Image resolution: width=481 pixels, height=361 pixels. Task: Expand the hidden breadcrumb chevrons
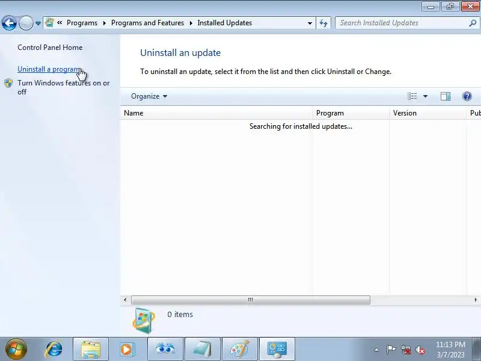click(60, 23)
